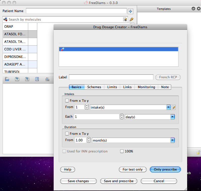Click the dialog resize grip corner
Viewport: 201px width, 191px height.
click(185, 189)
